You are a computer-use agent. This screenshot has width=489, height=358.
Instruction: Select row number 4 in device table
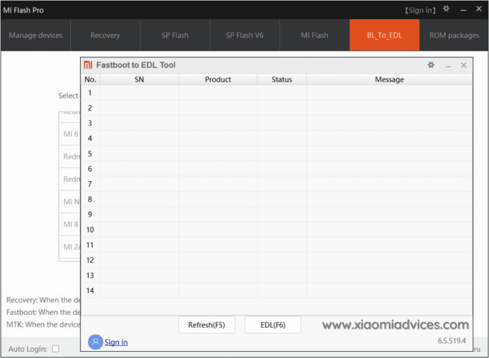point(276,139)
